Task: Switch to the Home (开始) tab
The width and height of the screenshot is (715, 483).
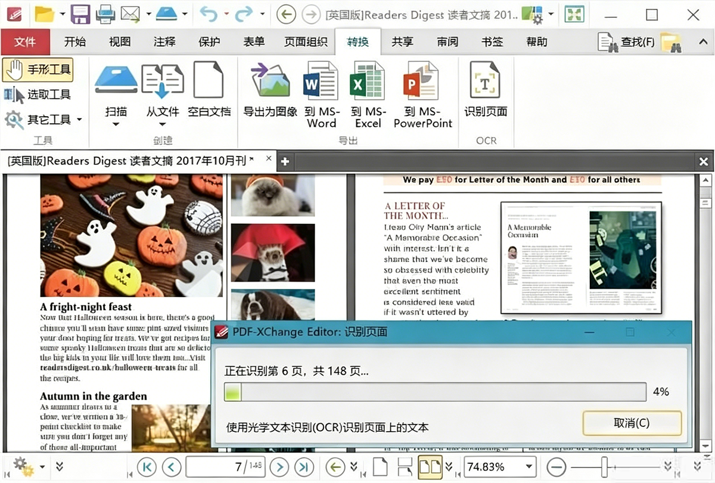Action: tap(75, 42)
